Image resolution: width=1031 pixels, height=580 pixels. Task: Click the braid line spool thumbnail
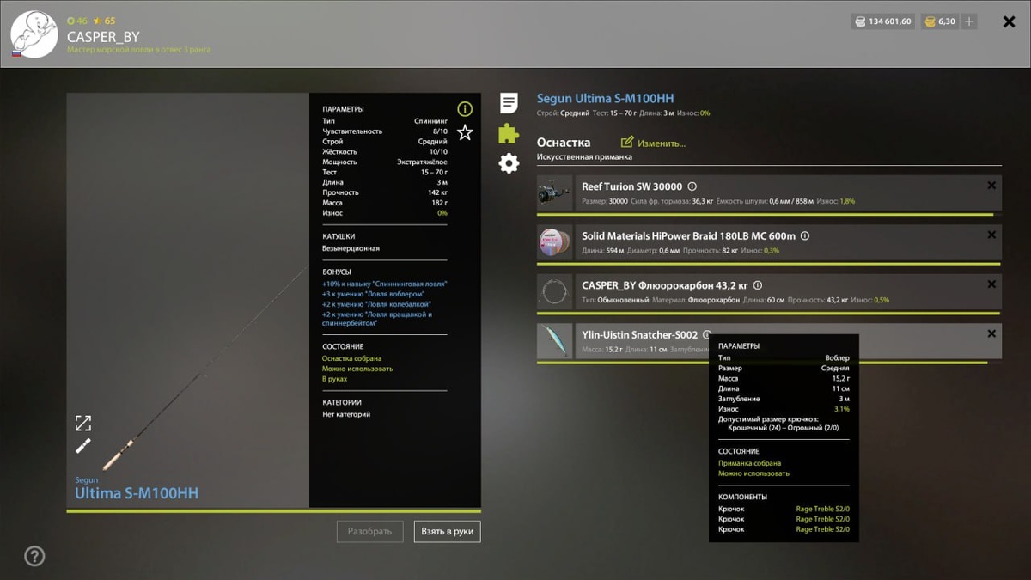tap(555, 243)
